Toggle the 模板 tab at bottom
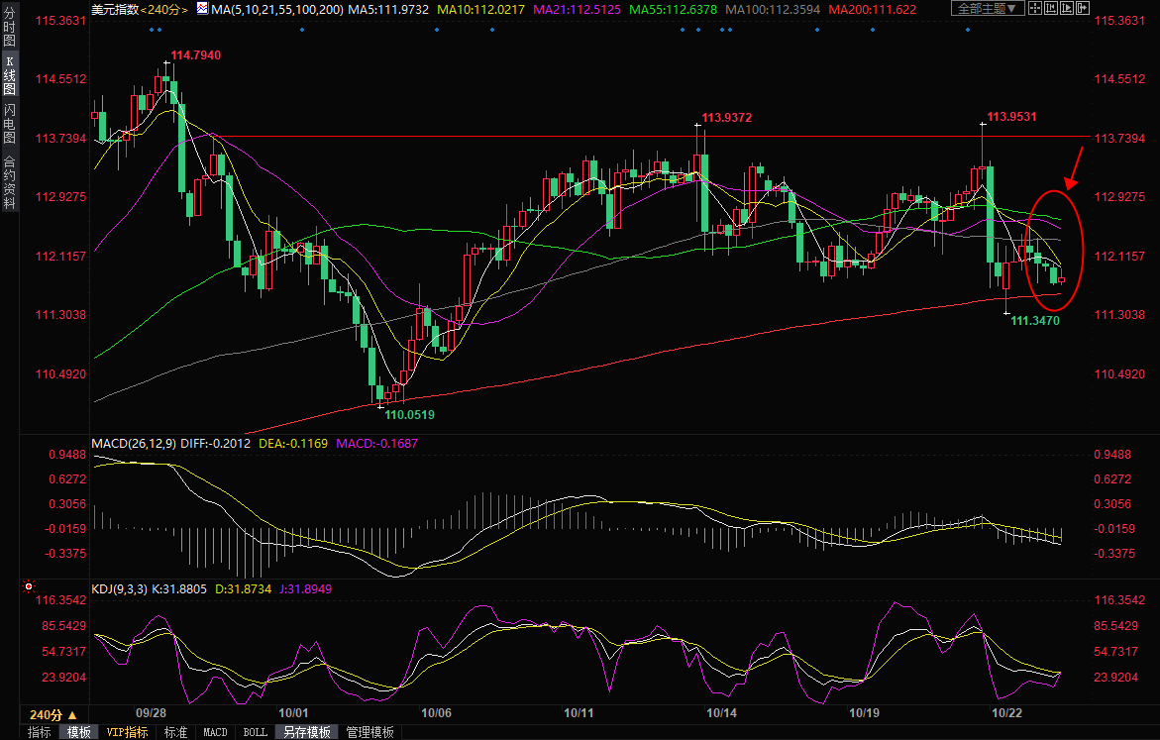The height and width of the screenshot is (740, 1160). click(79, 732)
